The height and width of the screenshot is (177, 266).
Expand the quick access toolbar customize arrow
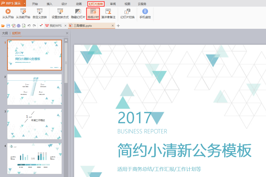40,26
